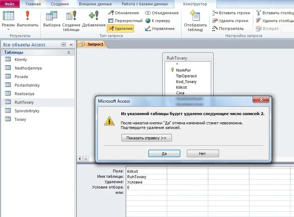
Task: Click Удалить столбцы in ribbon
Action: coord(275,21)
